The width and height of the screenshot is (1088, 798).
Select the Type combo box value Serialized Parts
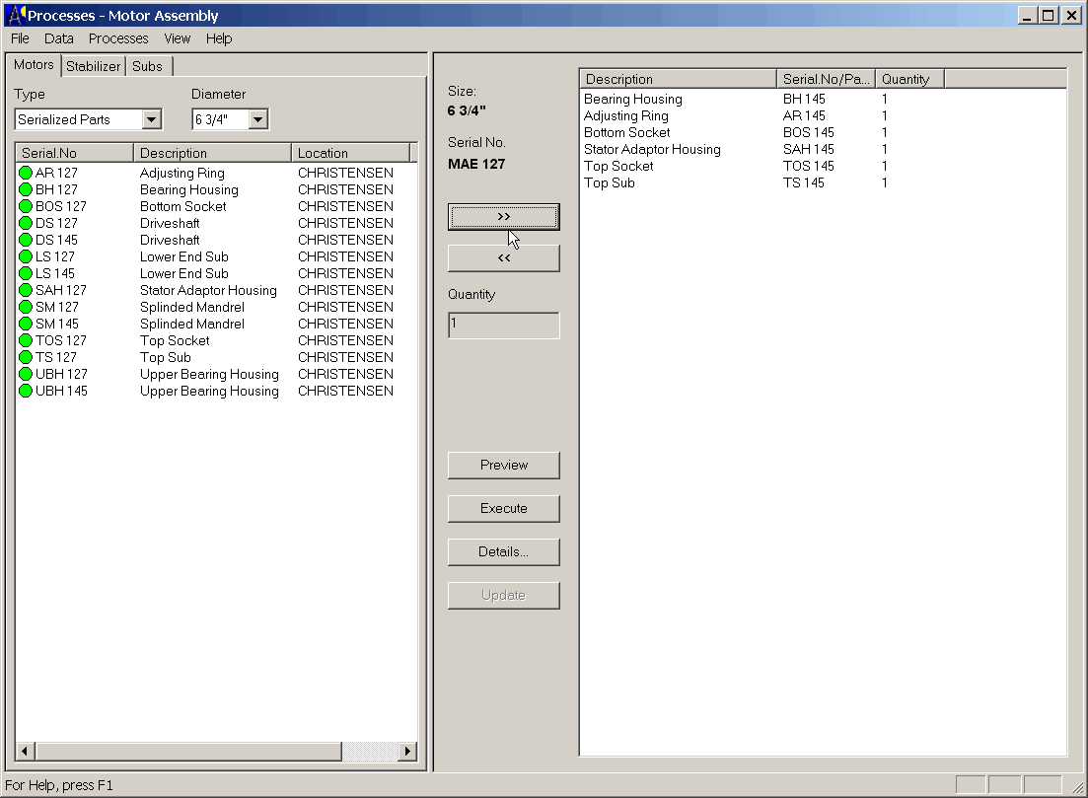point(78,119)
